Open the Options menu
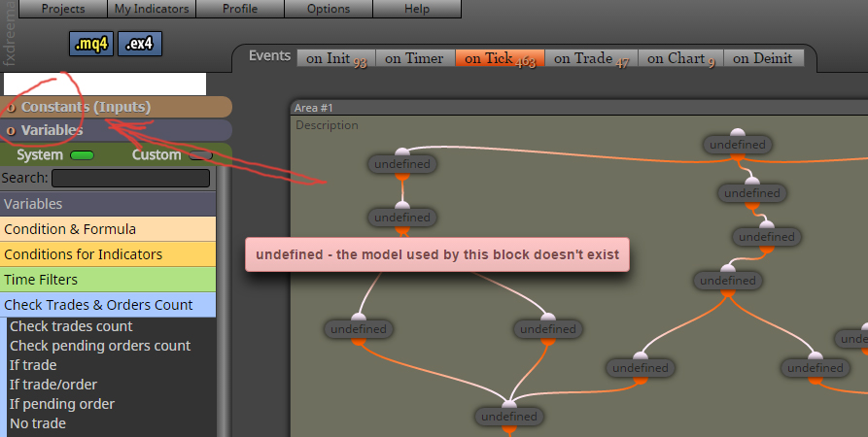 click(x=329, y=9)
